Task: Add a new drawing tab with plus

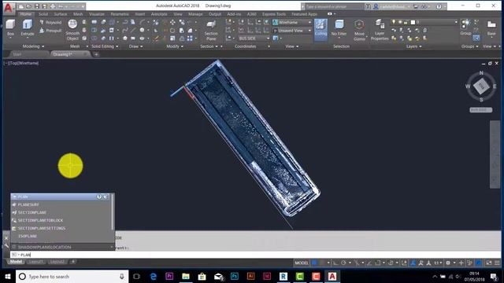Action: pyautogui.click(x=96, y=54)
